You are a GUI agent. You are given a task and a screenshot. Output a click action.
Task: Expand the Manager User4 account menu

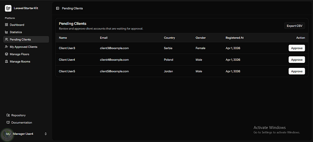[x=46, y=134]
